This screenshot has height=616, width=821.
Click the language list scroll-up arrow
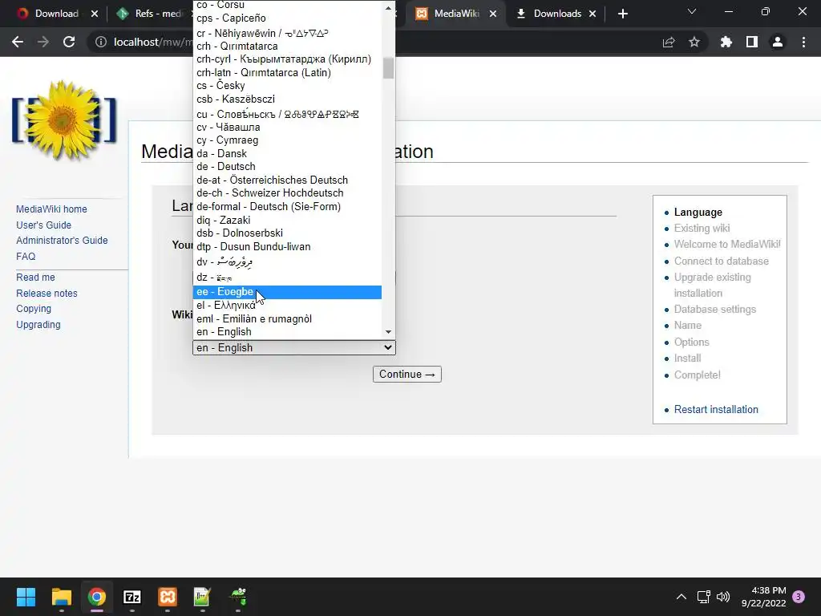[x=388, y=8]
